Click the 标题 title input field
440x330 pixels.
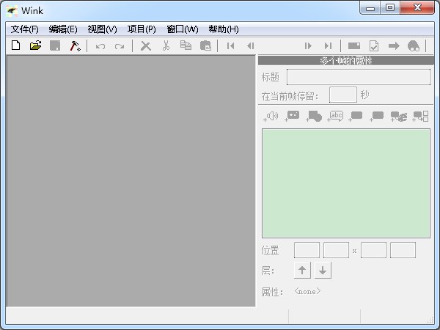358,77
